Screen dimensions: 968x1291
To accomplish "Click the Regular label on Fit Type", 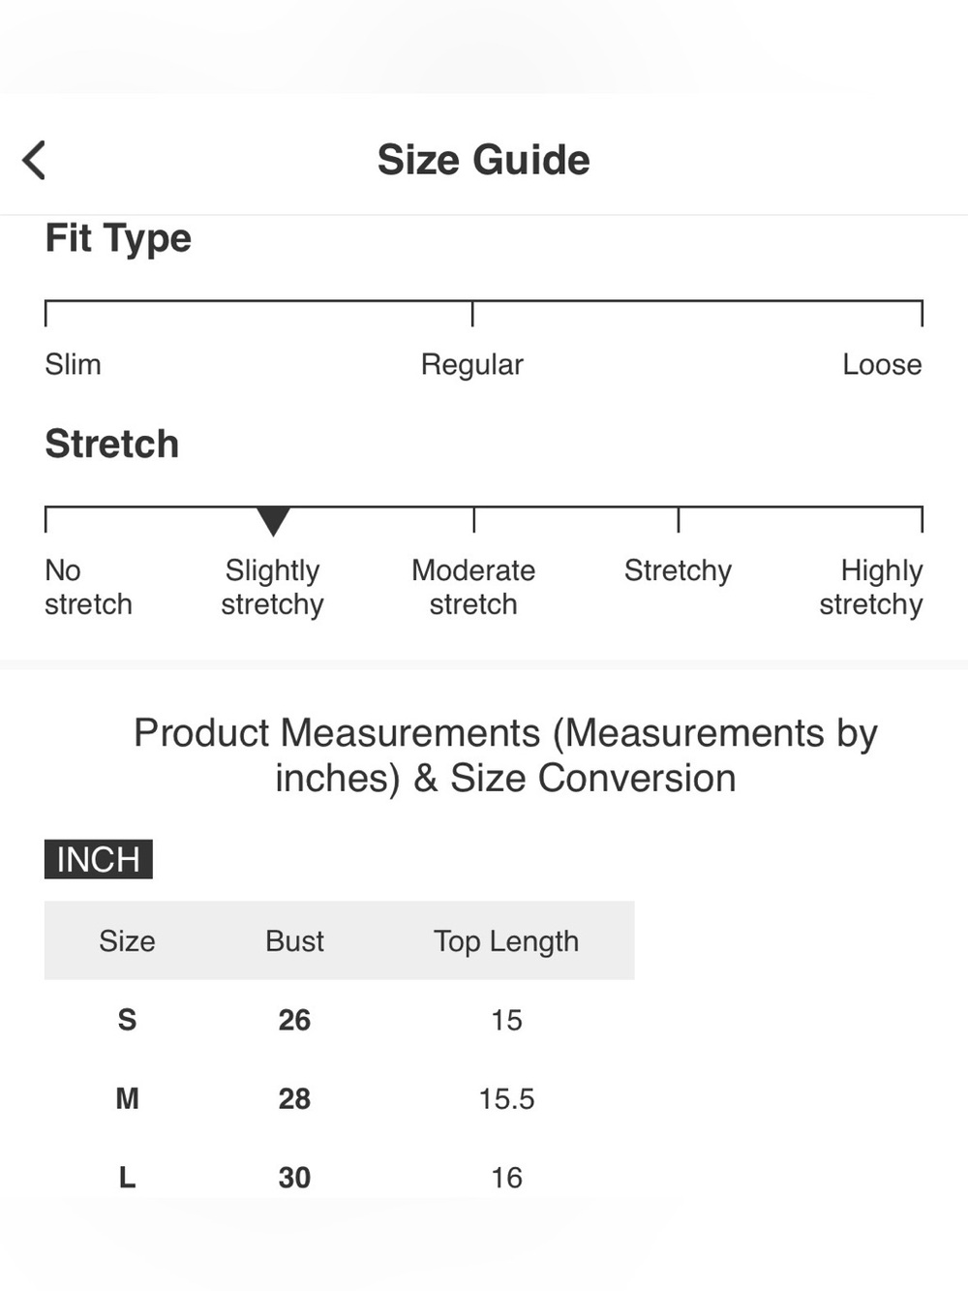I will tap(472, 365).
